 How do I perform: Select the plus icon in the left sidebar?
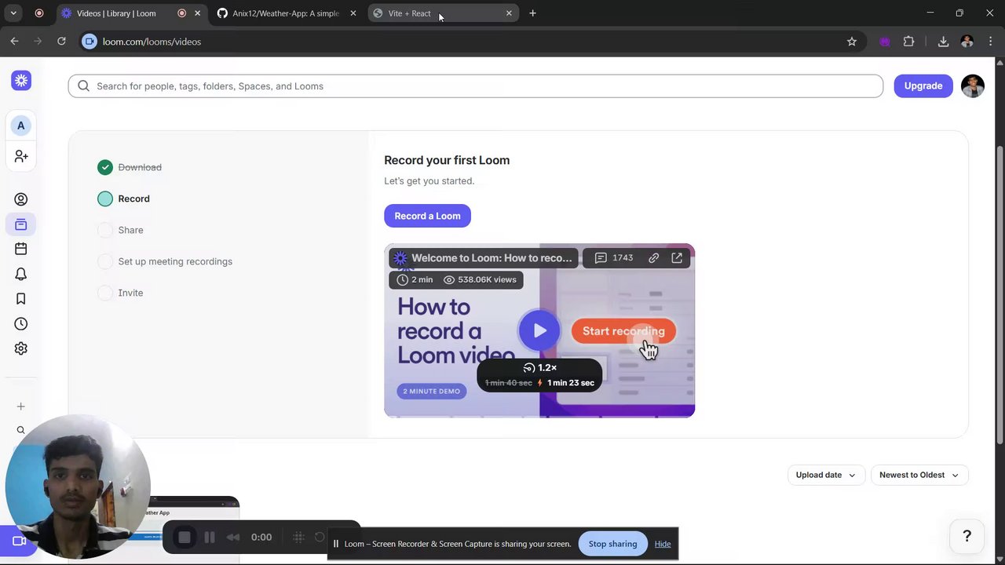(21, 406)
